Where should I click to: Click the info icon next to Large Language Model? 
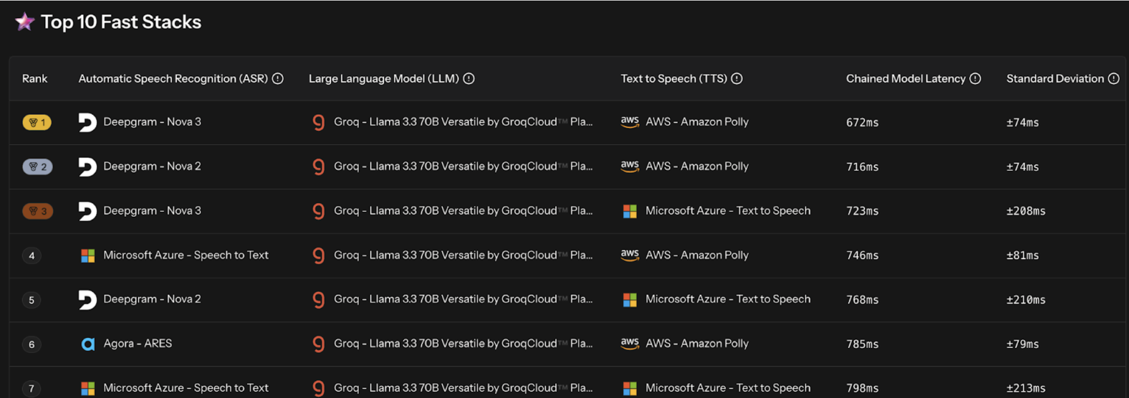pos(469,78)
